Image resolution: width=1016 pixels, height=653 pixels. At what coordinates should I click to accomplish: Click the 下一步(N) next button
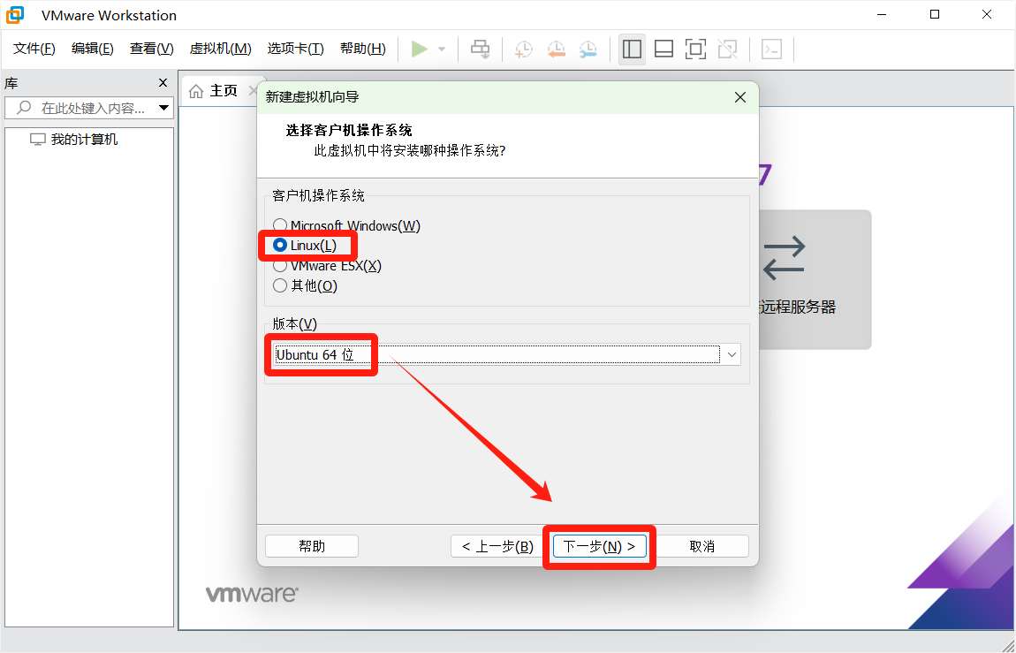pyautogui.click(x=600, y=546)
